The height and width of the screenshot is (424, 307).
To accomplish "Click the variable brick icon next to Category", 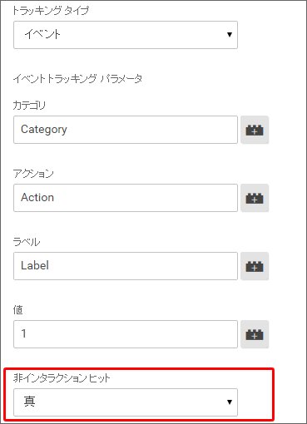I will pyautogui.click(x=255, y=130).
